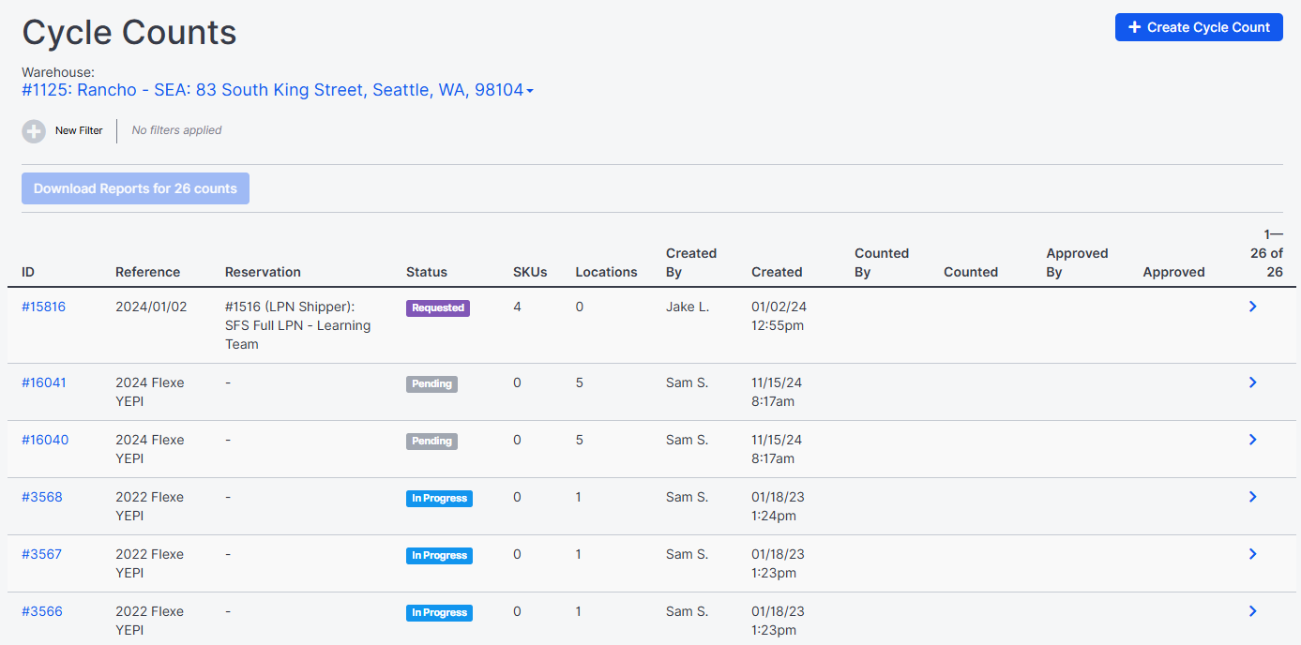
Task: Open row chevron for count #3567
Action: [x=1253, y=554]
